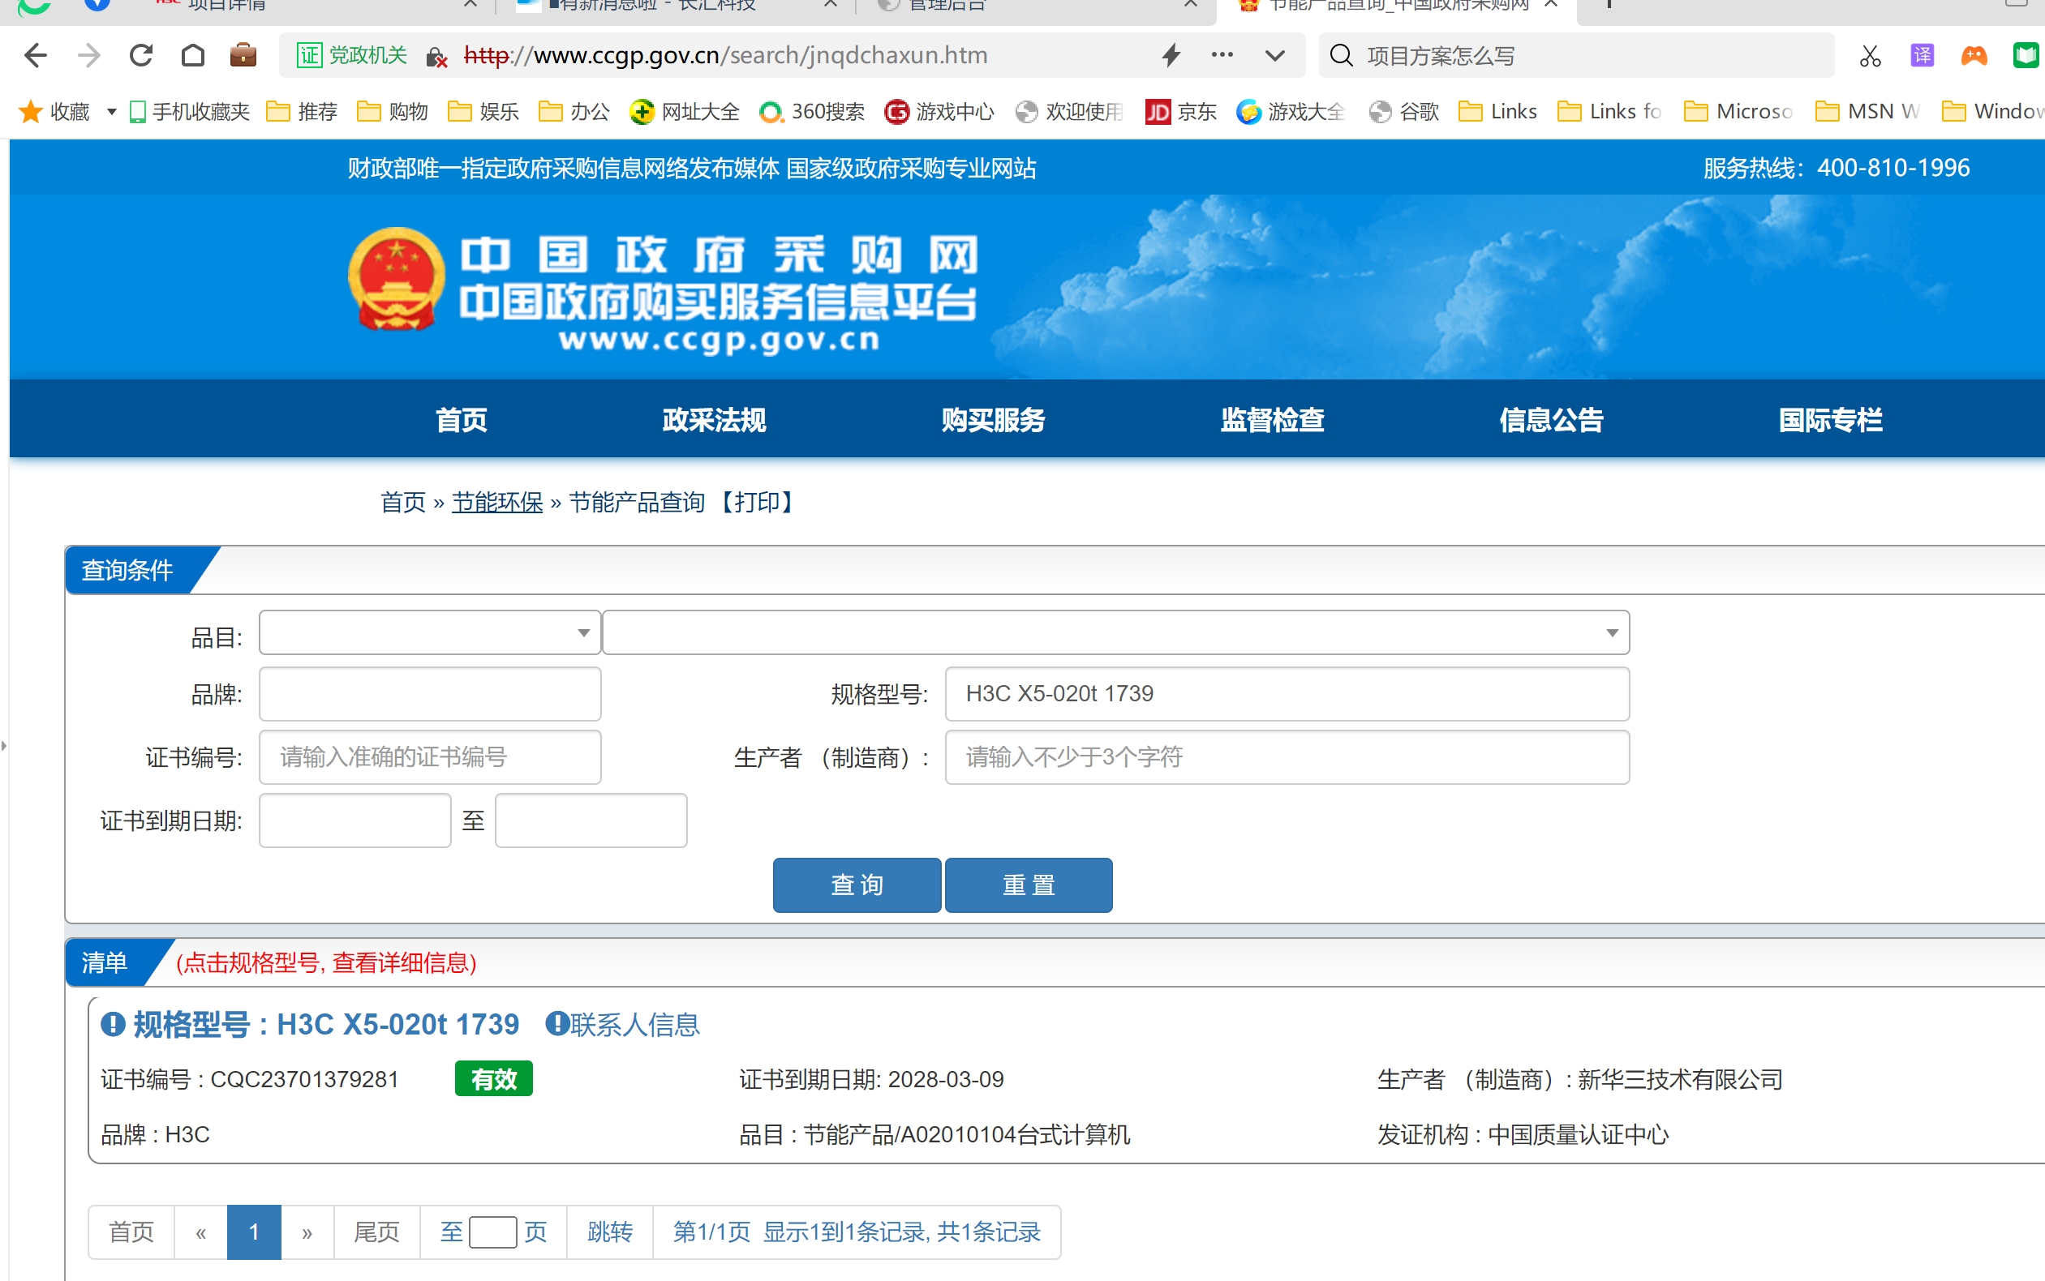Click the 收藏 star bookmark button

(x=54, y=112)
